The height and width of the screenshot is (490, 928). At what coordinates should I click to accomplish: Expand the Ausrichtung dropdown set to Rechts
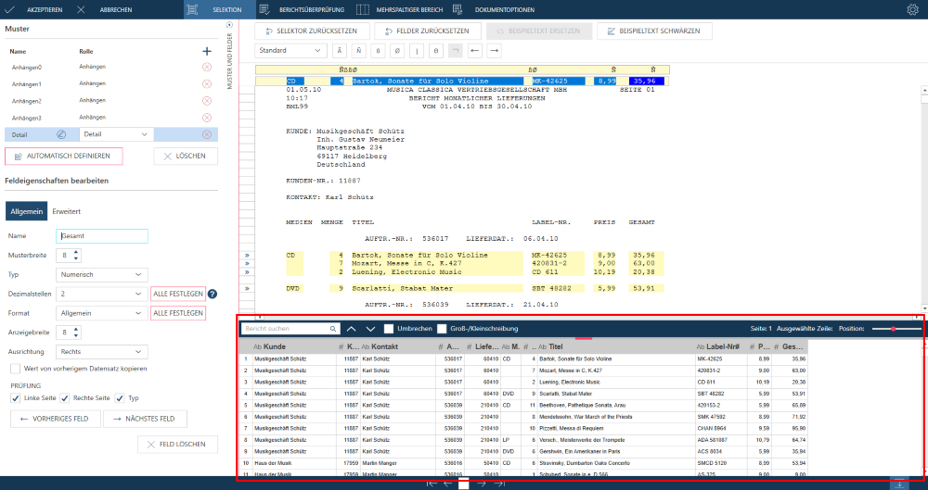[x=102, y=351]
